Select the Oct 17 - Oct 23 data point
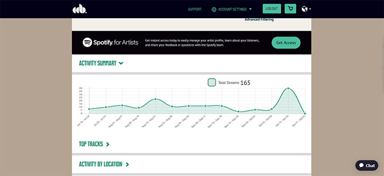 point(305,113)
